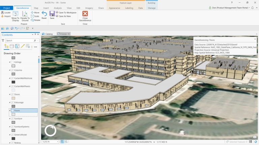Click the Undo arrow in quick access toolbar
This screenshot has width=259, height=145.
(x=16, y=28)
